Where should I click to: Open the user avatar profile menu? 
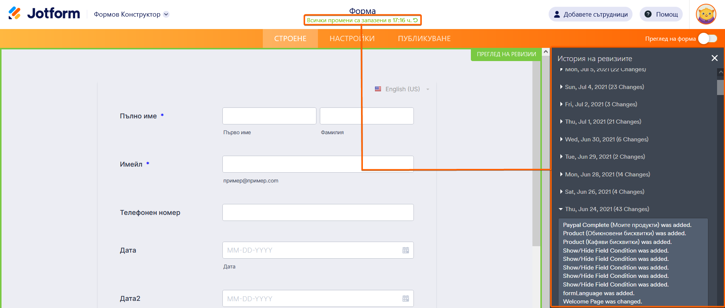point(706,14)
